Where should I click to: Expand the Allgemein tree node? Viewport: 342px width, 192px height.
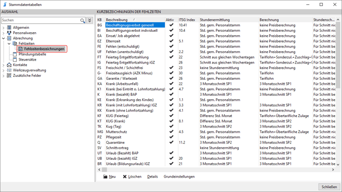pos(3,28)
